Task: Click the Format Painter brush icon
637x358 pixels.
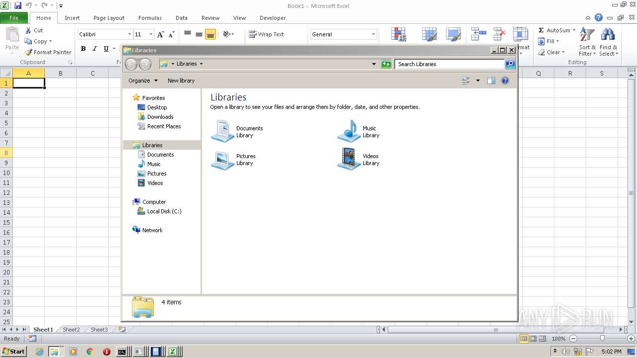Action: point(28,52)
